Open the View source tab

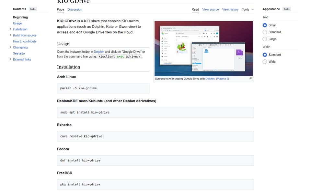point(211,9)
